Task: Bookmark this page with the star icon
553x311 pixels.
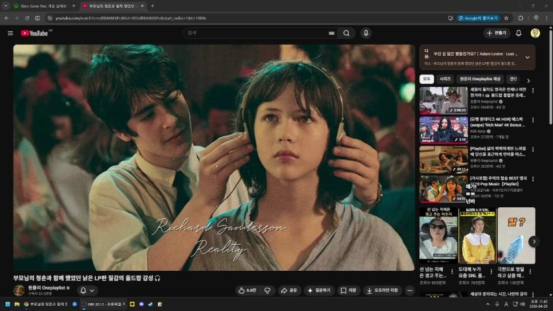Action: coord(506,18)
